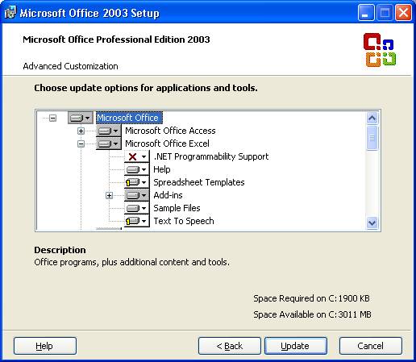Click the Cancel button
The width and height of the screenshot is (416, 362).
point(371,346)
